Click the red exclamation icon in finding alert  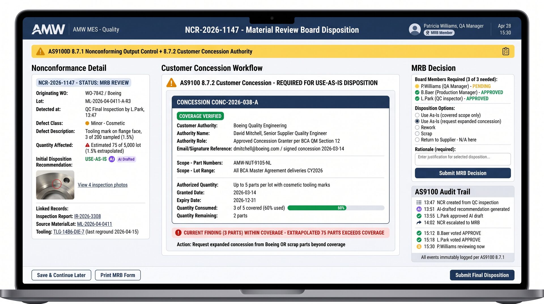178,233
